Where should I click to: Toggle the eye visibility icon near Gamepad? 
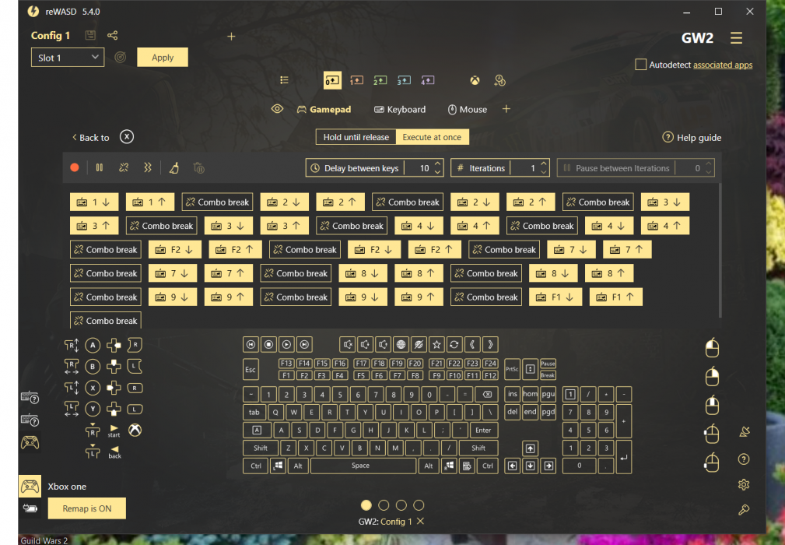[277, 109]
